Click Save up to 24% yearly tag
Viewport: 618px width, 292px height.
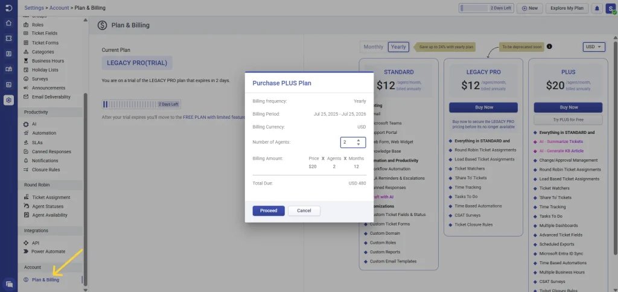[x=444, y=47]
